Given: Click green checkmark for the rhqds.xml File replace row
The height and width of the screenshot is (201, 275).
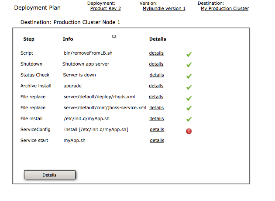Looking at the screenshot, I should click(x=189, y=98).
